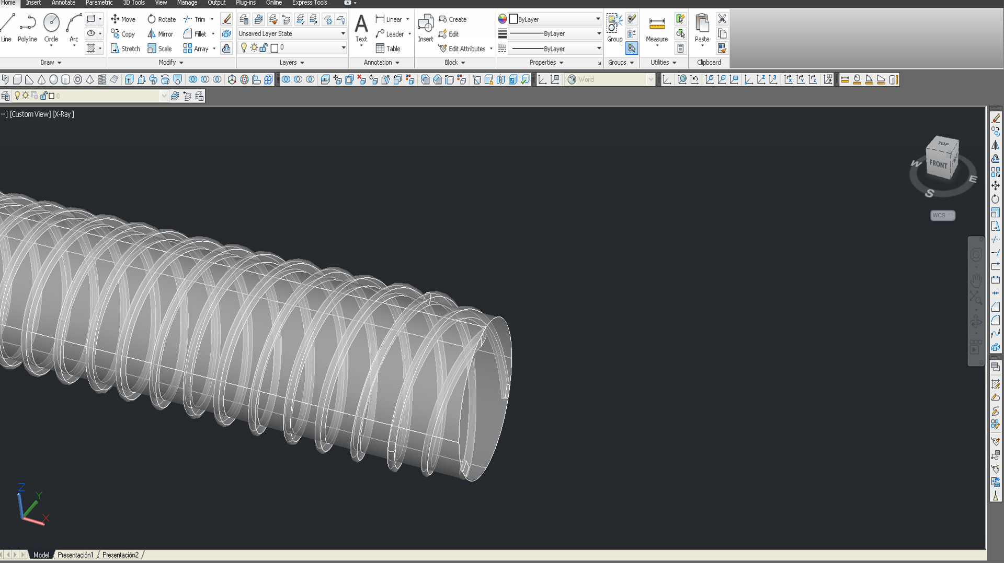Screen dimensions: 1004x564
Task: Click the Linear dimension tool
Action: click(x=389, y=19)
